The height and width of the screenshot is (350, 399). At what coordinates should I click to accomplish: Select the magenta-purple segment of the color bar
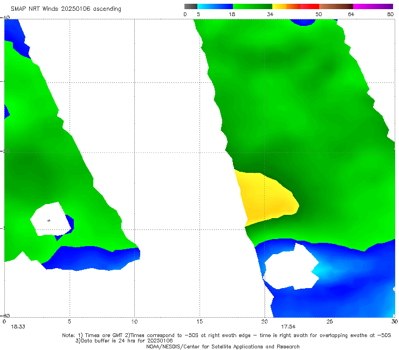click(x=373, y=6)
